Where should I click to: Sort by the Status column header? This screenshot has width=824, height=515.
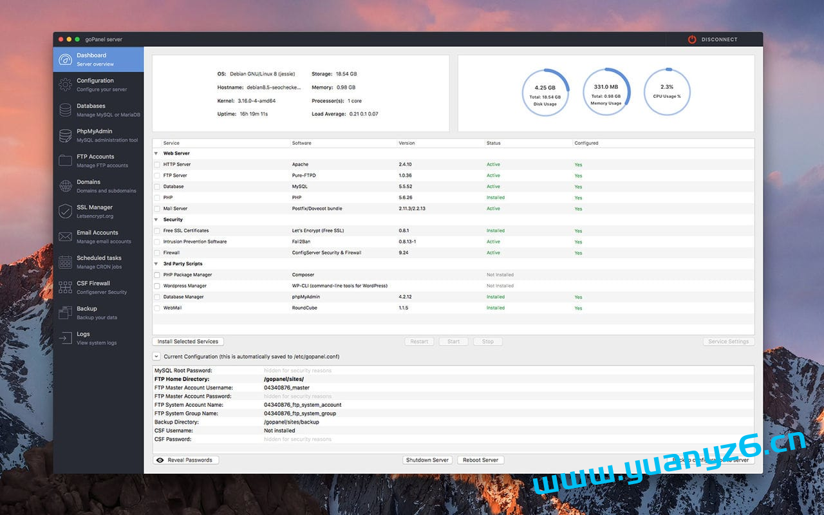coord(493,143)
